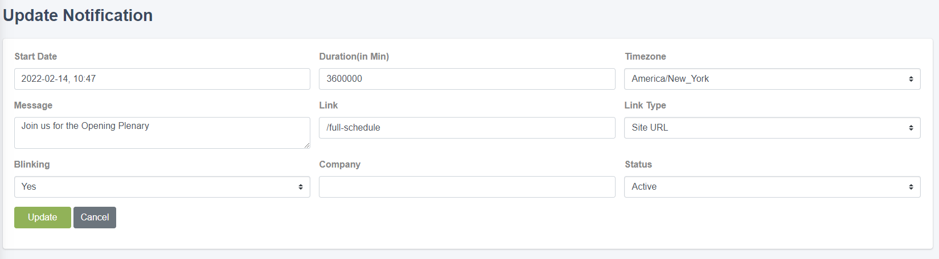Click the Start Date label

(35, 56)
